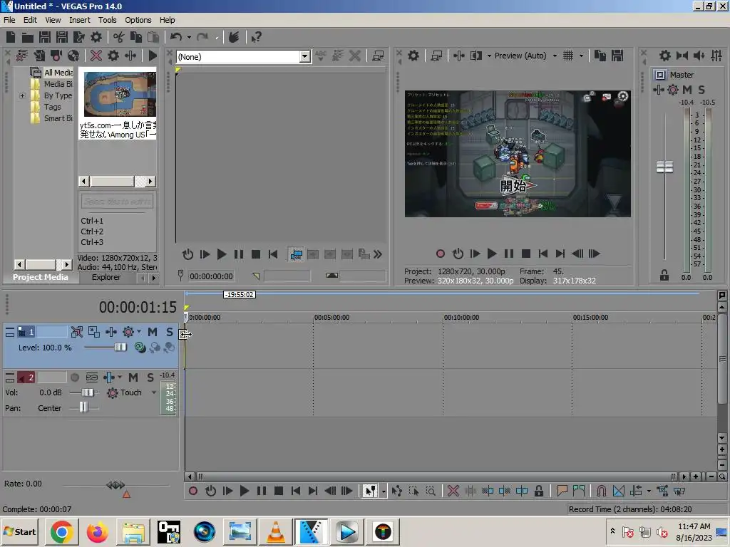Screen dimensions: 730x547
Task: Open the Insert menu
Action: 80,20
